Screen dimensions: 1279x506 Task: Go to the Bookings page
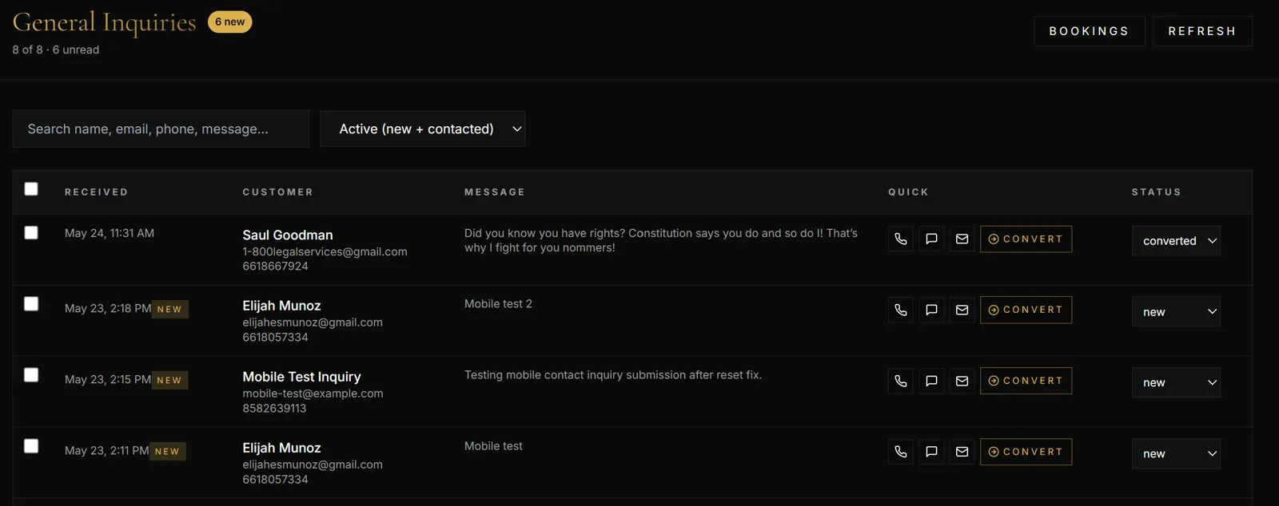(1089, 31)
